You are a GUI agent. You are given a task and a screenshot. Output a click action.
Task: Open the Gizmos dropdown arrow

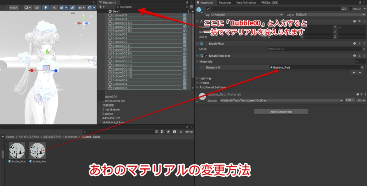pos(94,8)
